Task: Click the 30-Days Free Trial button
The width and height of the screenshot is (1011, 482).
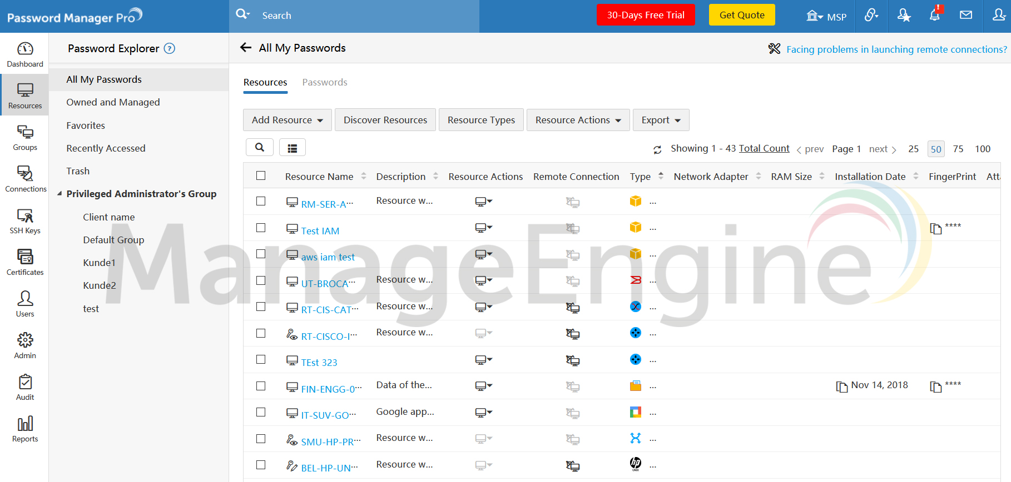Action: pos(646,15)
